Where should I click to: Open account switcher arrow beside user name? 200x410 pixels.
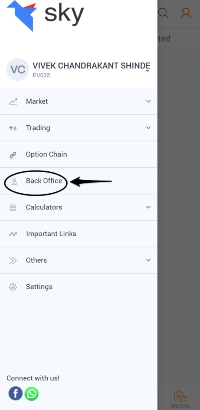coord(148,71)
